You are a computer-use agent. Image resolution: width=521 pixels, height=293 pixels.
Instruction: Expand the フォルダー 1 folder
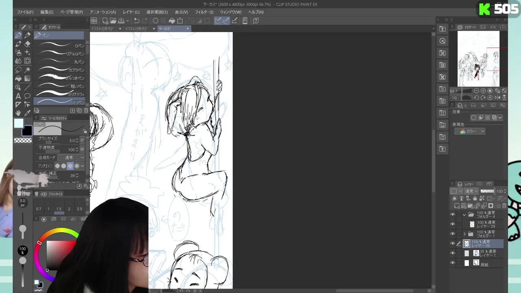click(464, 234)
